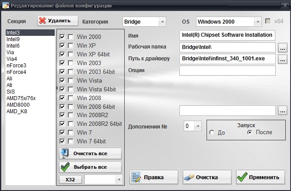
Task: Select SiS in section list
Action: point(30,92)
